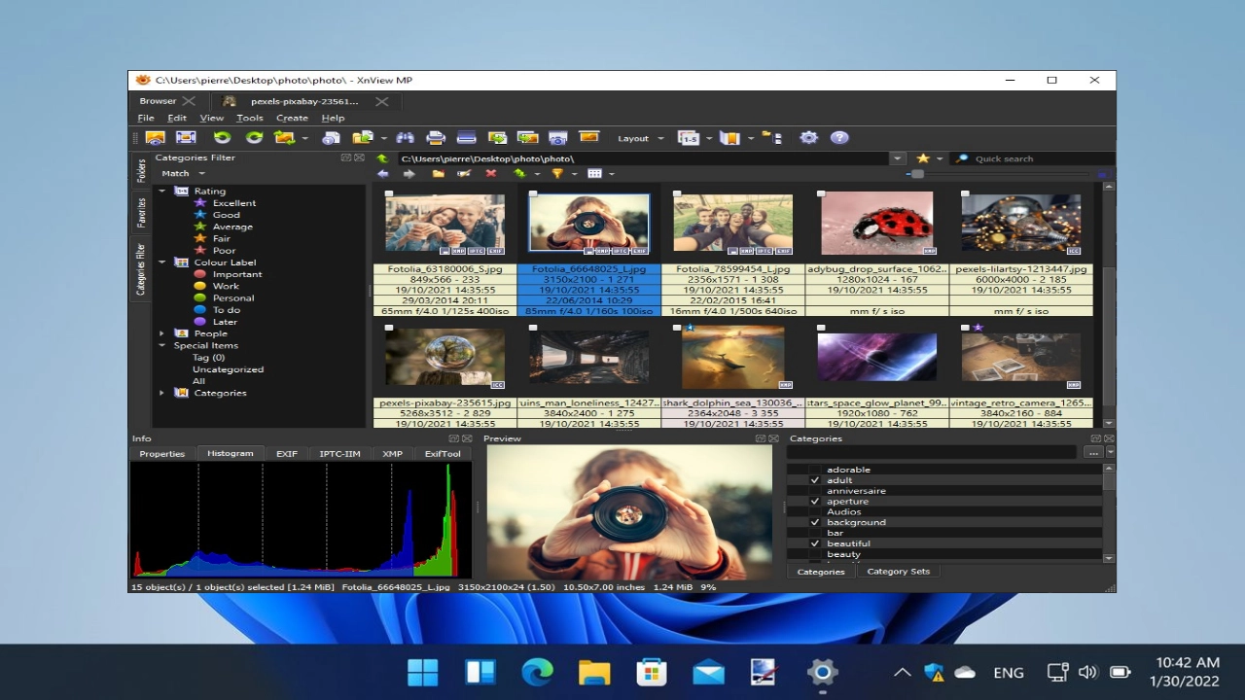The height and width of the screenshot is (700, 1245).
Task: Click the green rotate left icon
Action: (x=222, y=138)
